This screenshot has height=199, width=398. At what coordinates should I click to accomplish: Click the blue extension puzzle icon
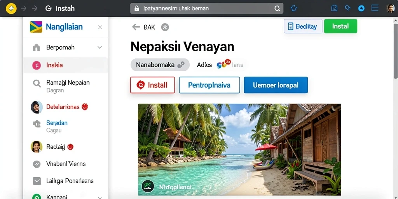tap(294, 9)
